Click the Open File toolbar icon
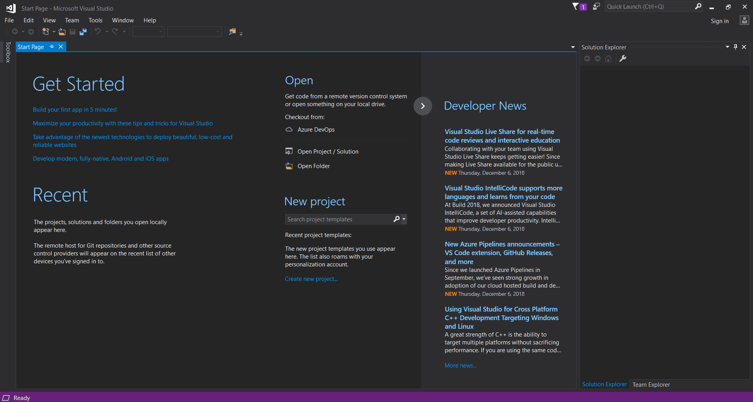This screenshot has height=402, width=753. click(x=62, y=32)
